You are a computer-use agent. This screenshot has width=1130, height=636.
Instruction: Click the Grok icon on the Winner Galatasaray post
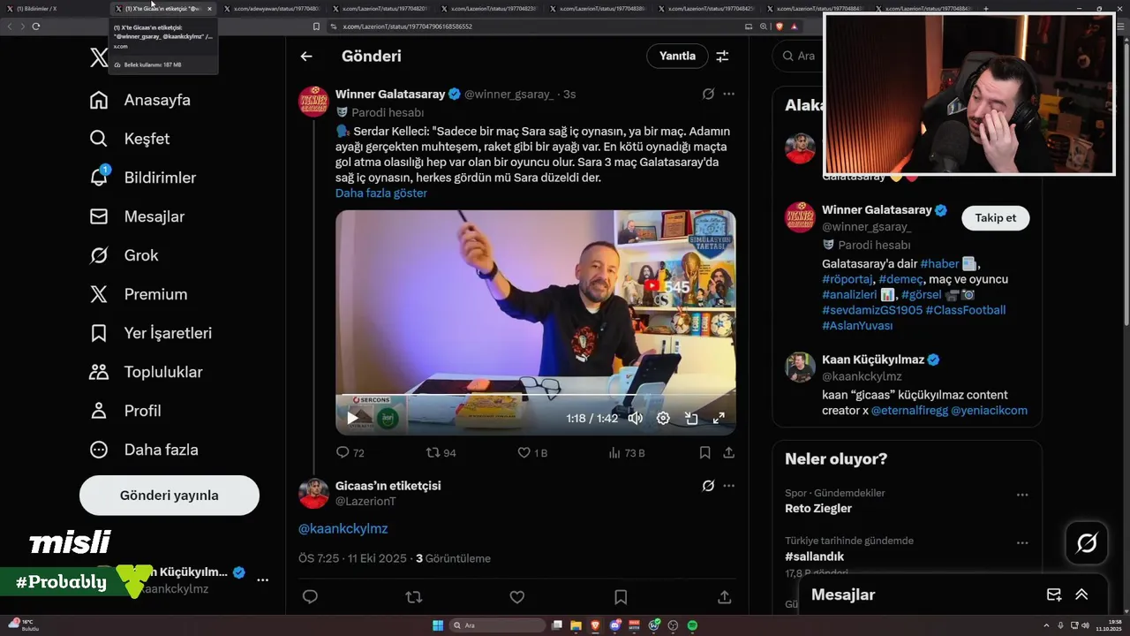pyautogui.click(x=708, y=94)
